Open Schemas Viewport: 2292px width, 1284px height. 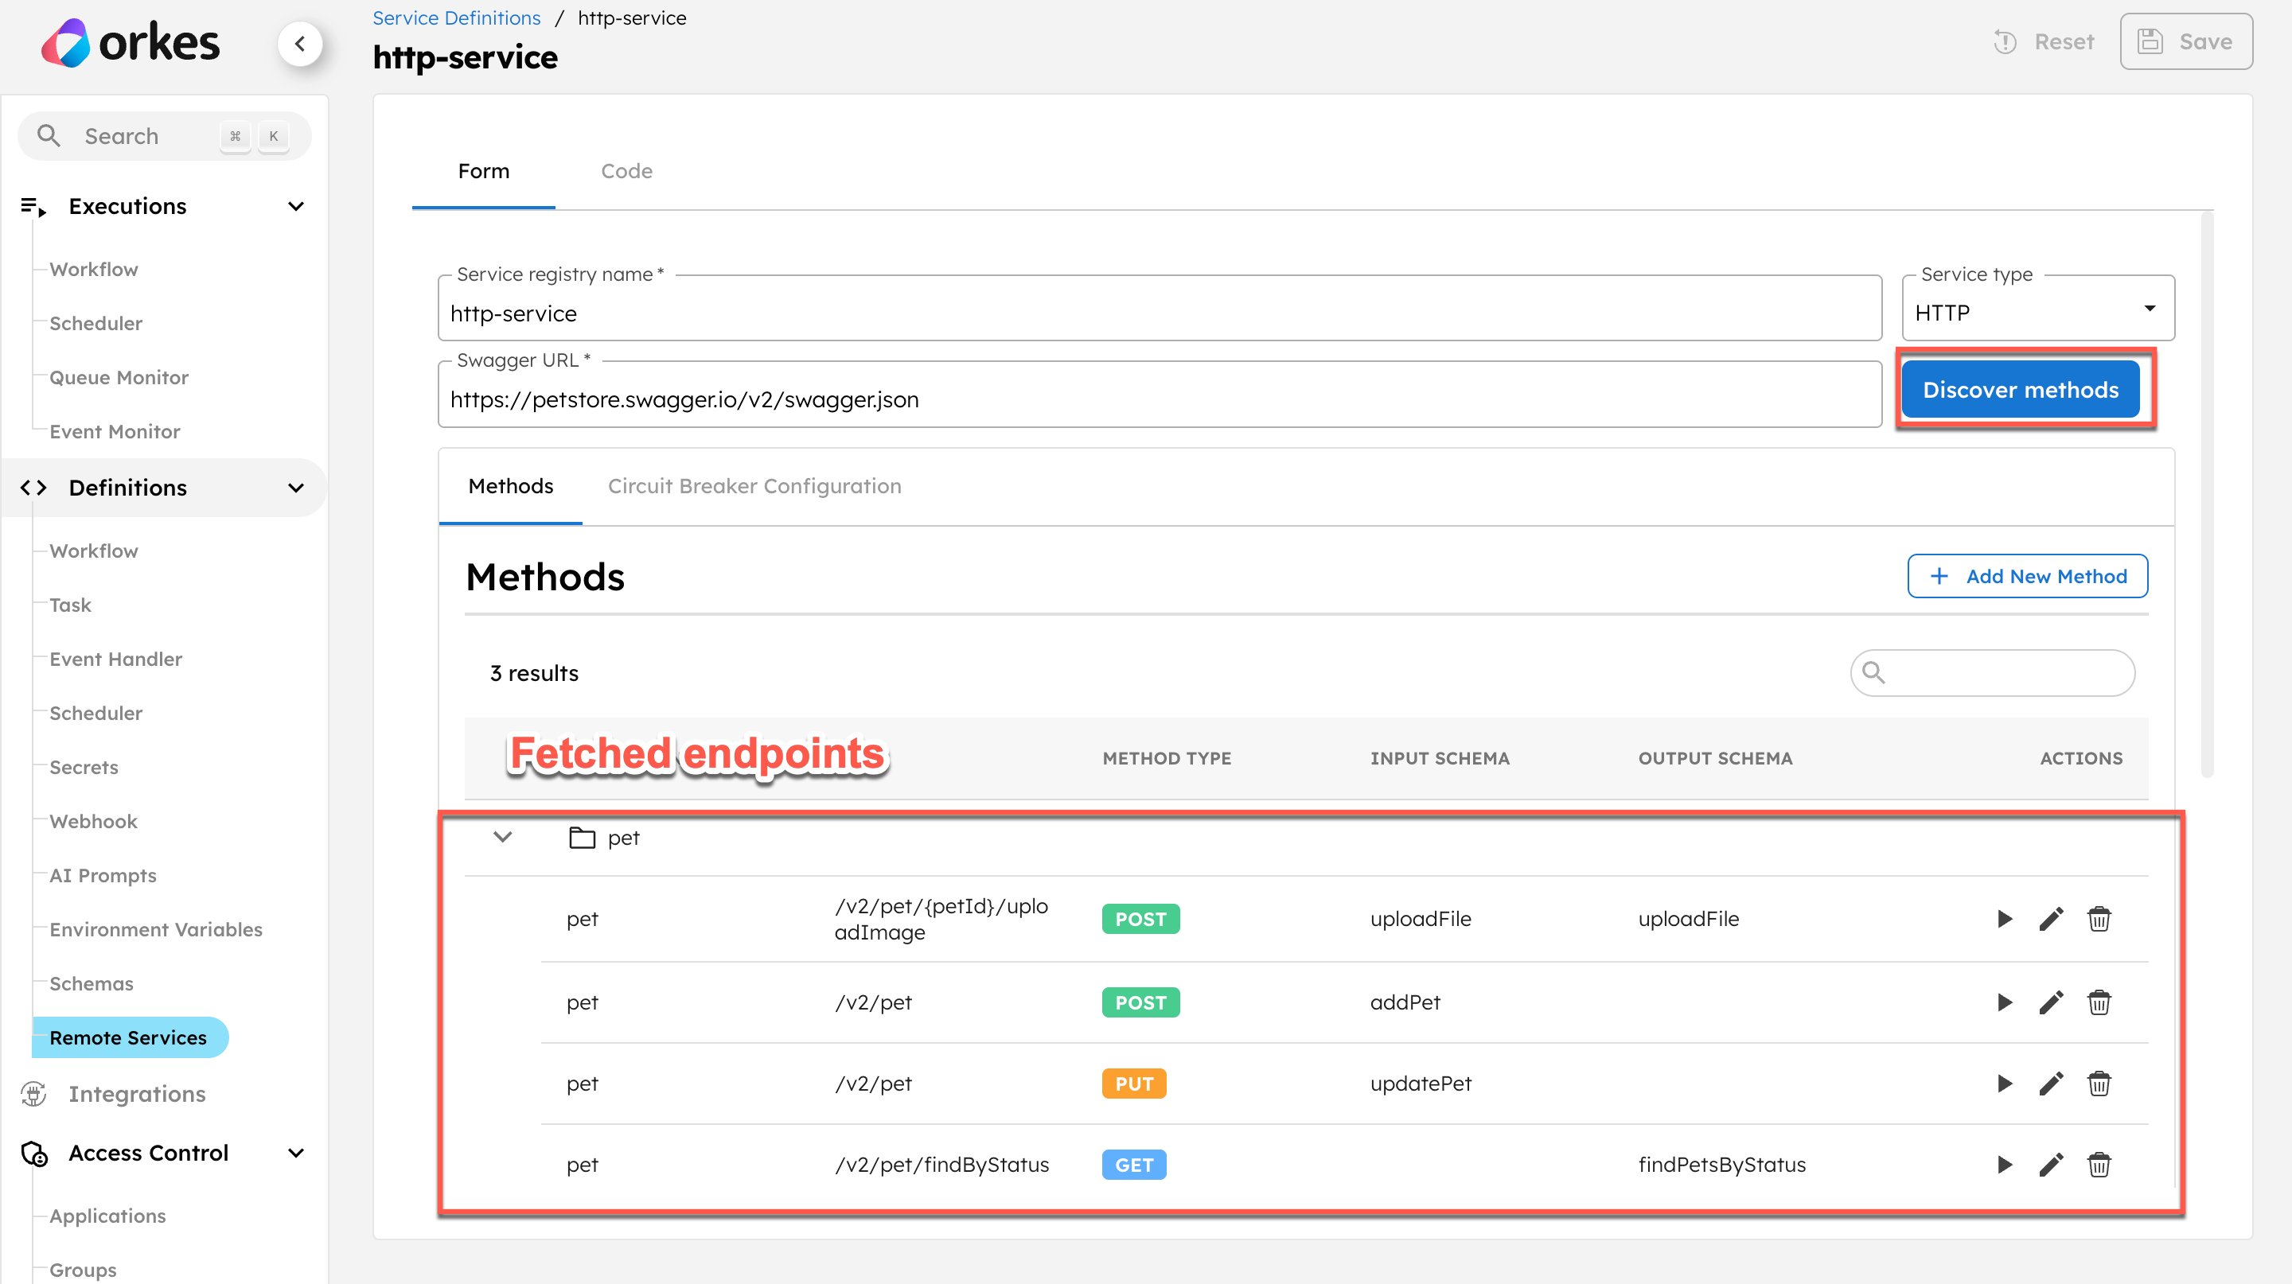coord(91,984)
